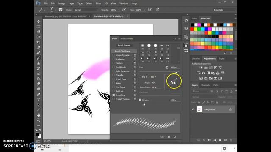Image resolution: width=271 pixels, height=152 pixels.
Task: Click the Brush Presets button
Action: 124,45
